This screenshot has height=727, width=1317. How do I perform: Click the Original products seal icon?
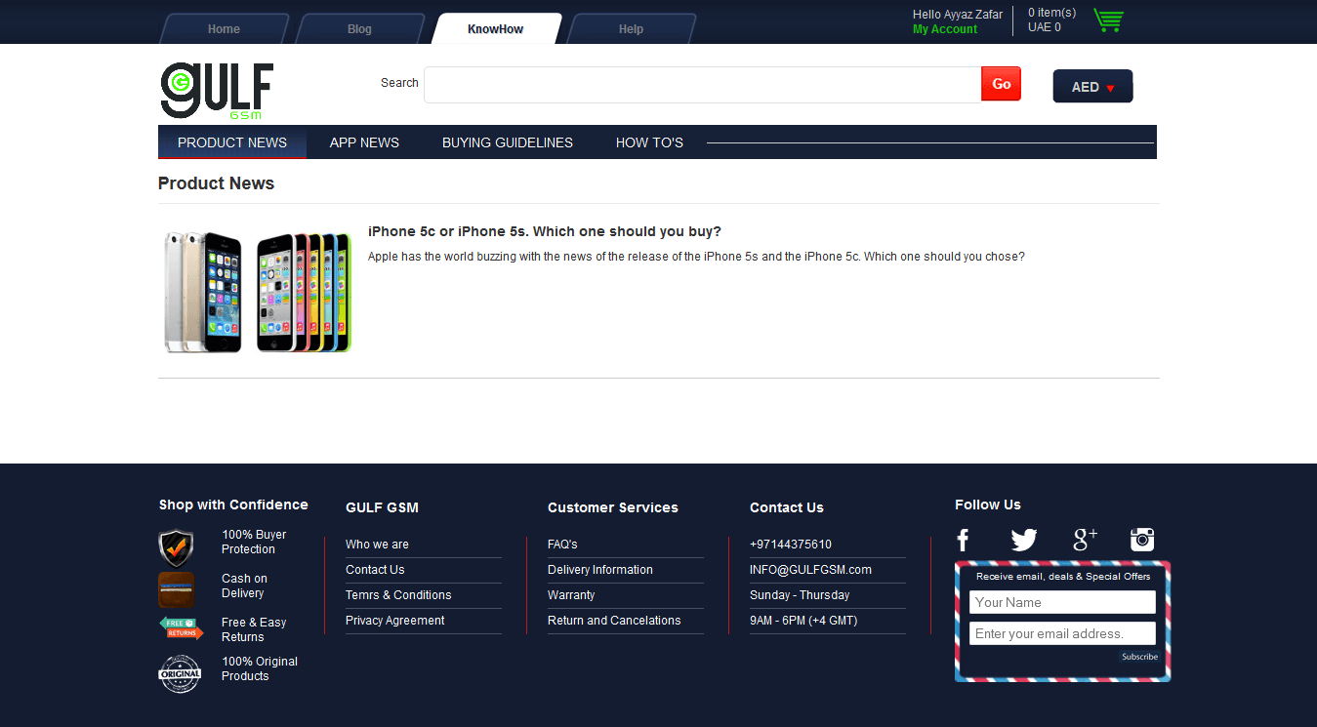pos(180,673)
